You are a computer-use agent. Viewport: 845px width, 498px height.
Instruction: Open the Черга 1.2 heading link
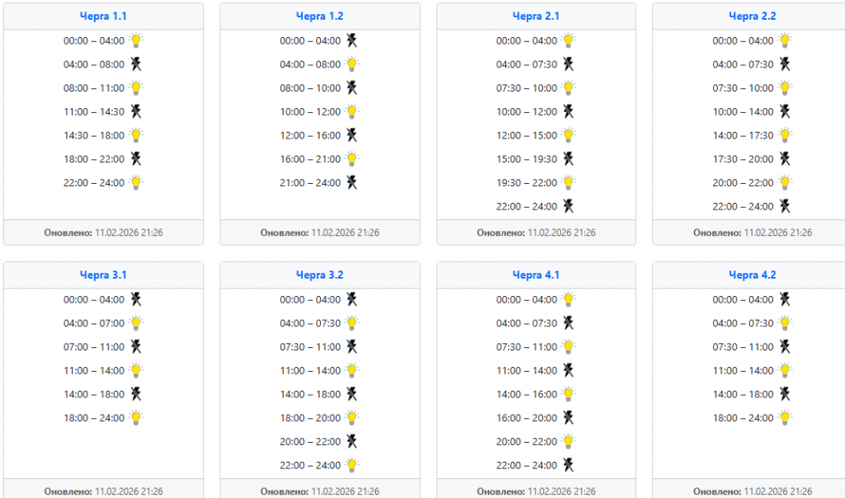pyautogui.click(x=319, y=16)
